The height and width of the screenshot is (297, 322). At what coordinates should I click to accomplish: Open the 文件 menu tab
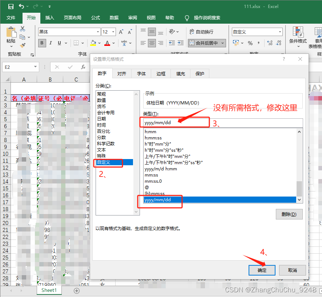tap(11, 18)
